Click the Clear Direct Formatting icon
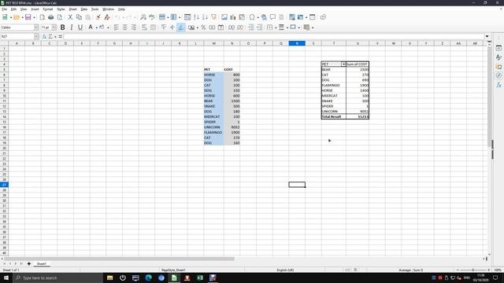Image resolution: width=504 pixels, height=283 pixels. (x=107, y=17)
